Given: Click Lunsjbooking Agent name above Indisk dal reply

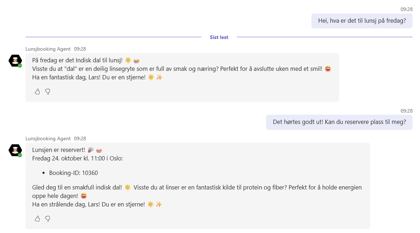Looking at the screenshot, I should [48, 49].
